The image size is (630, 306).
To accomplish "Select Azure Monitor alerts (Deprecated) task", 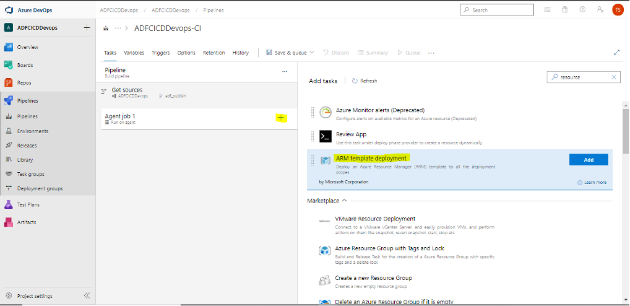I will [x=460, y=113].
